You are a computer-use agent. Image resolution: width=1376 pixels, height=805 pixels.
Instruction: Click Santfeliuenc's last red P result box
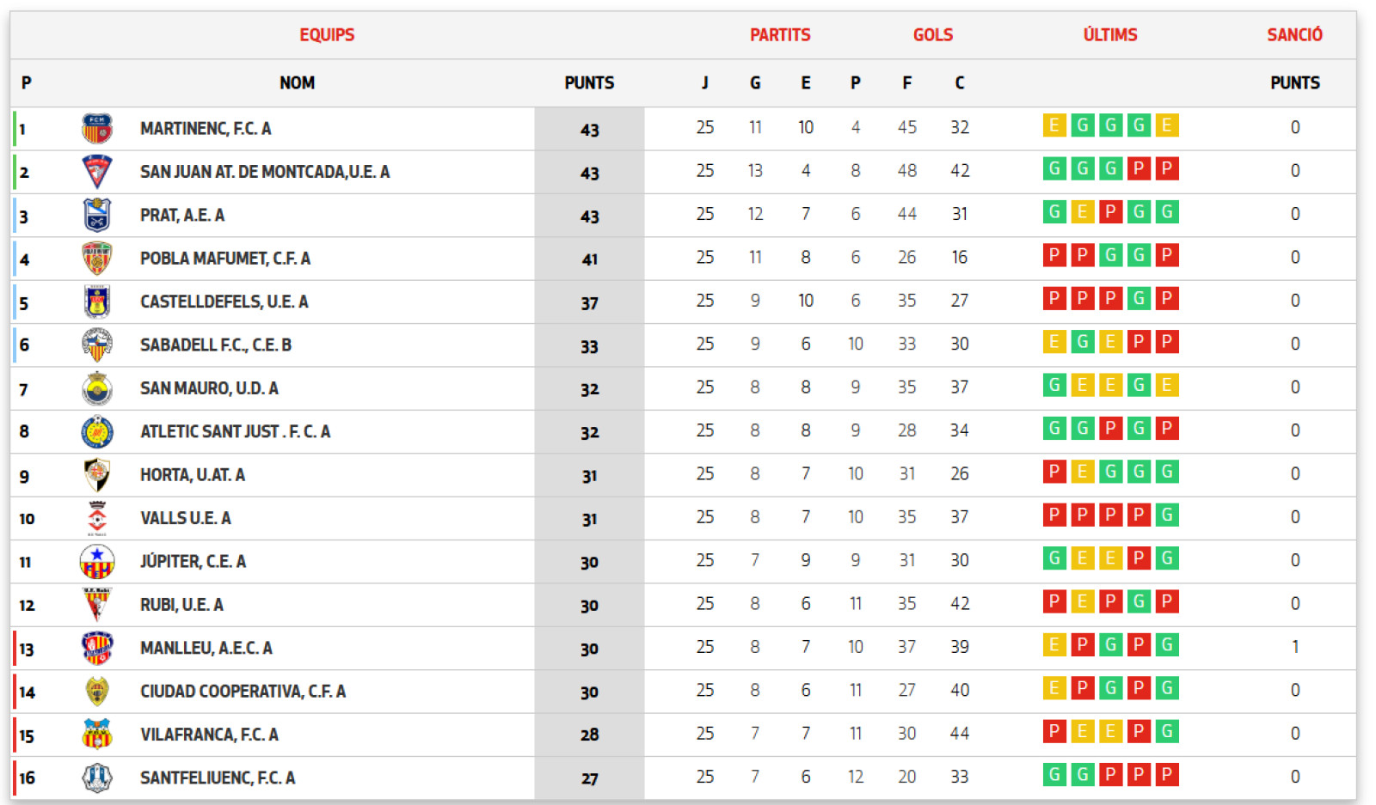coord(1166,775)
